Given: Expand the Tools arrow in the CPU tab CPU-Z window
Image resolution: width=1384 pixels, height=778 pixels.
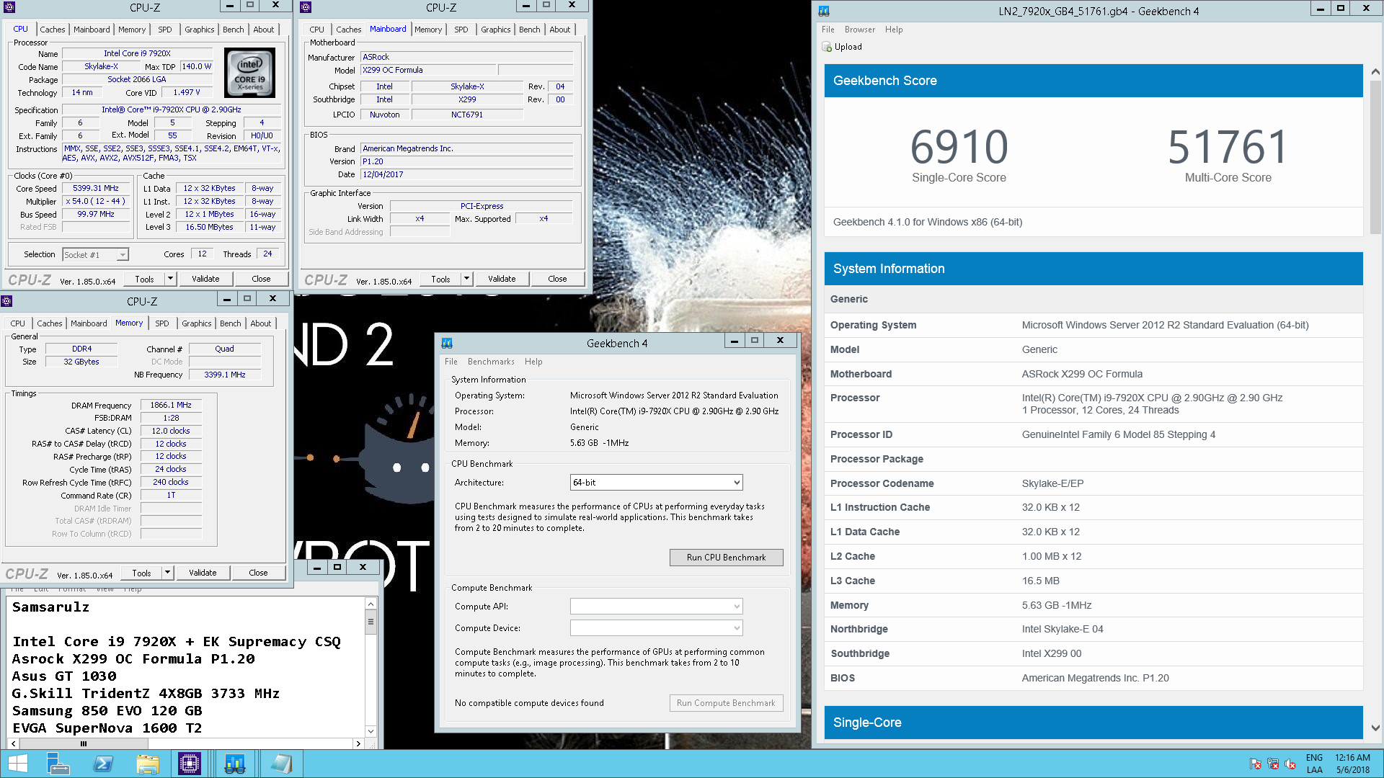Looking at the screenshot, I should coord(171,279).
